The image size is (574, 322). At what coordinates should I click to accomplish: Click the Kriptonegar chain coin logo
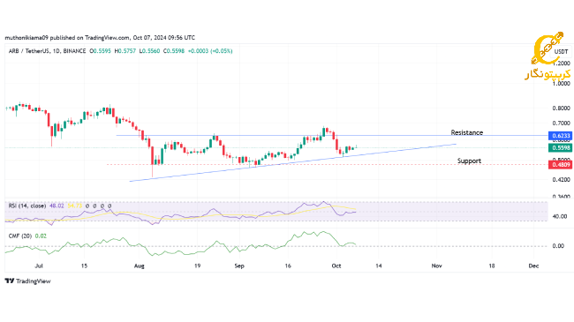pyautogui.click(x=548, y=49)
